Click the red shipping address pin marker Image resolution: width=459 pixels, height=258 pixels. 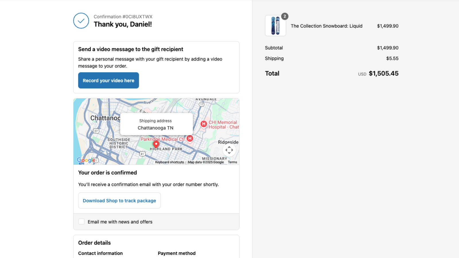[156, 144]
